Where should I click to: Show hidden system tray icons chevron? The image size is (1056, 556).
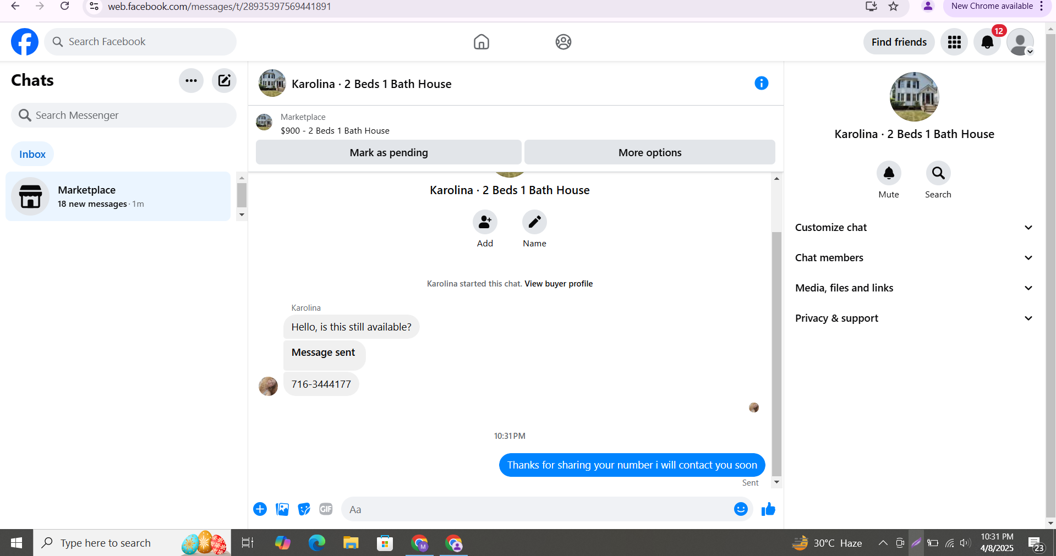(x=883, y=543)
